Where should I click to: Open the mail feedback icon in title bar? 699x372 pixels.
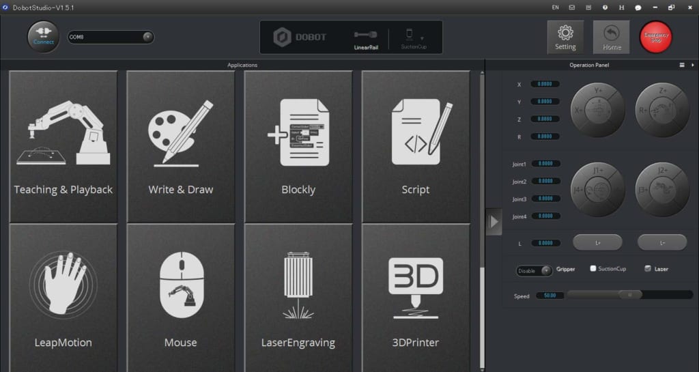pyautogui.click(x=572, y=8)
